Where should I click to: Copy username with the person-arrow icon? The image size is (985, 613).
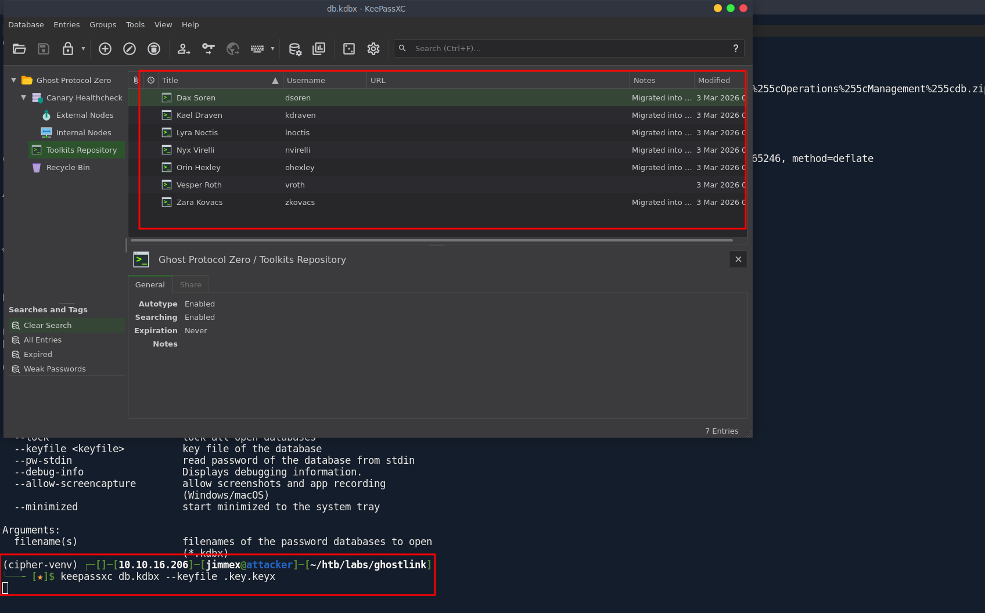pos(184,49)
